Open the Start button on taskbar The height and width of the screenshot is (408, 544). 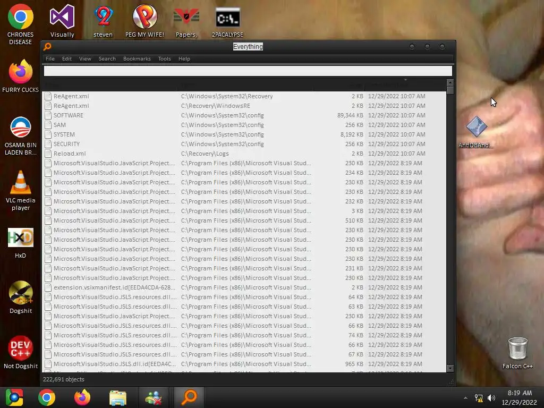click(x=14, y=397)
